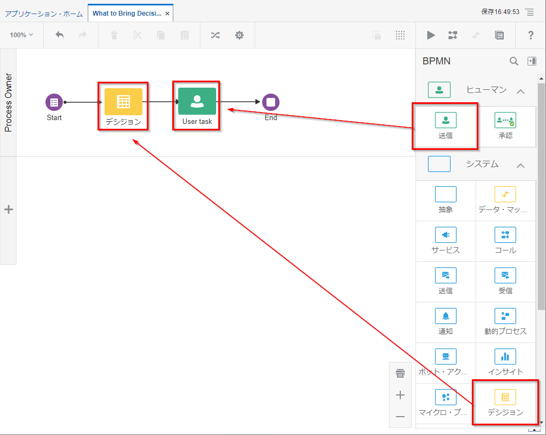
Task: Add a new swimlane with plus button
Action: click(8, 210)
